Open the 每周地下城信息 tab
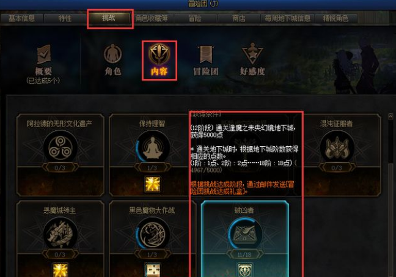 (x=287, y=18)
